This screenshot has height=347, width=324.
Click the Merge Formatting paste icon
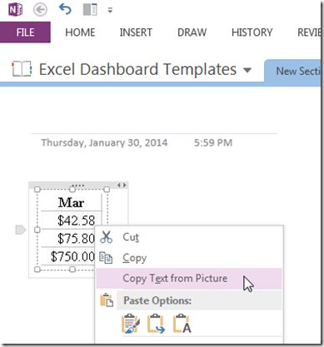(156, 324)
